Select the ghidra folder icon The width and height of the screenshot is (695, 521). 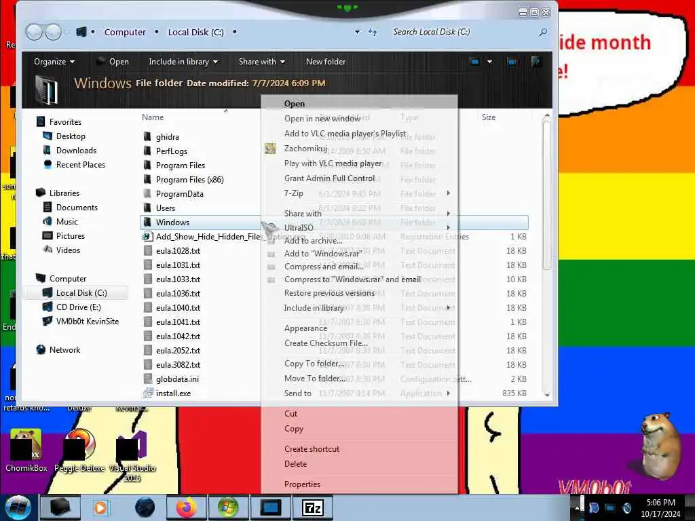[x=147, y=136]
